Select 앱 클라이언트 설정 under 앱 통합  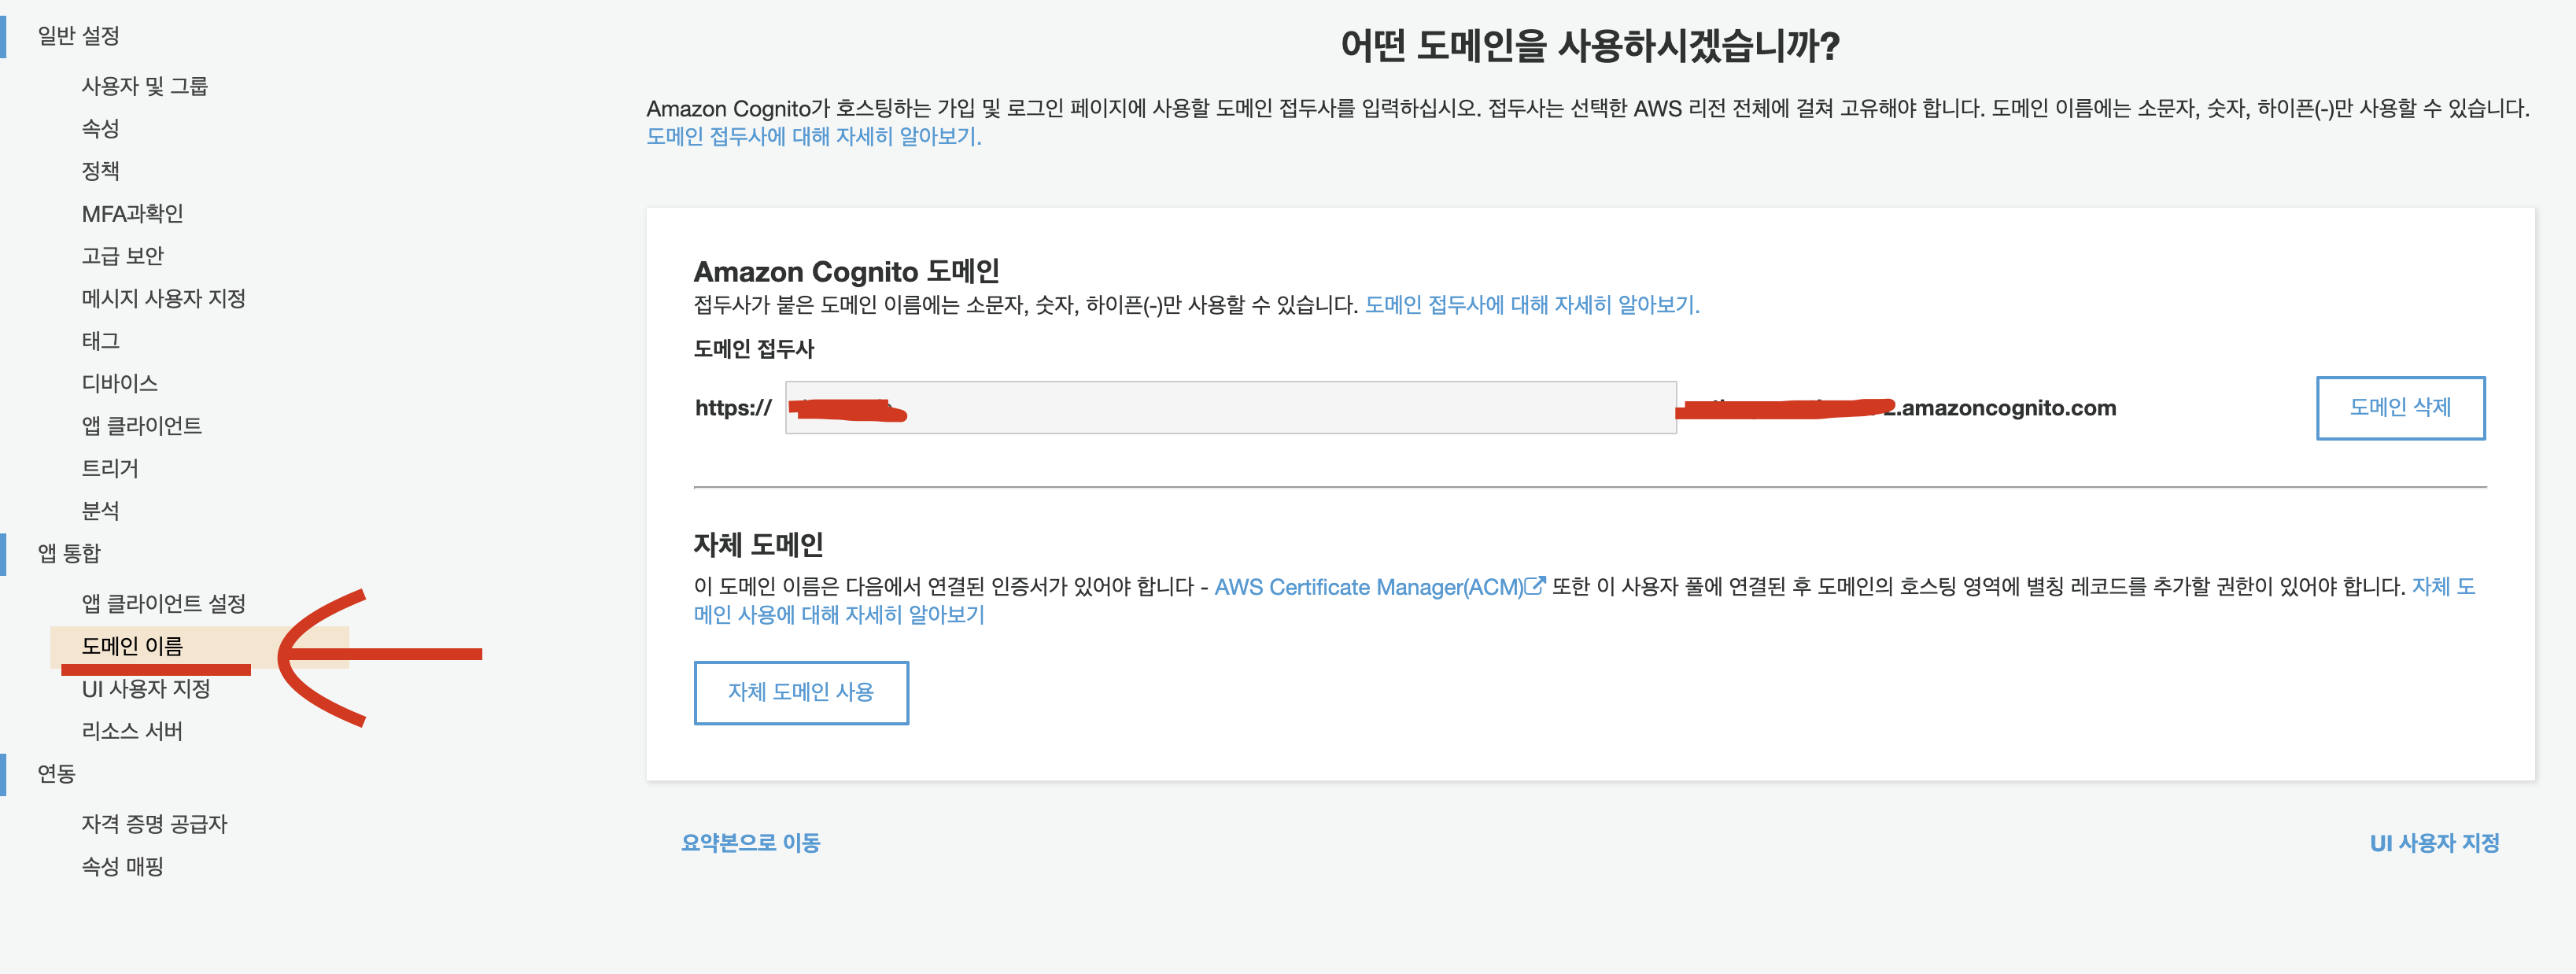(163, 603)
